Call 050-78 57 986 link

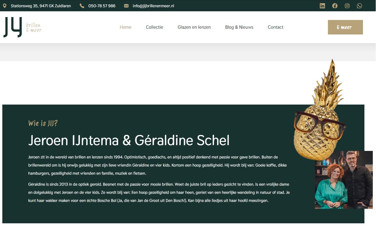pos(102,6)
